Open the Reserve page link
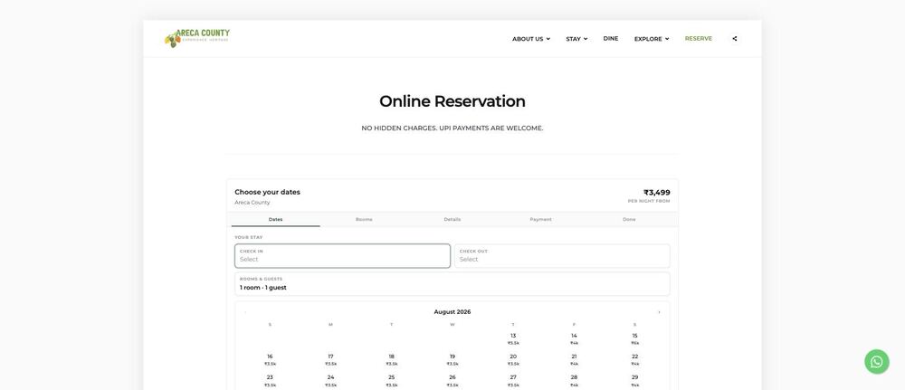 tap(699, 39)
